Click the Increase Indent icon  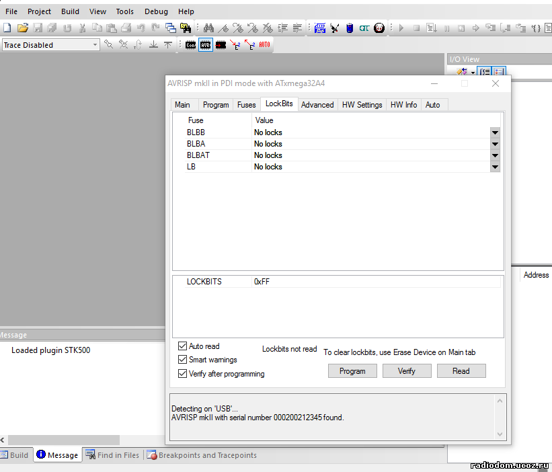[282, 28]
